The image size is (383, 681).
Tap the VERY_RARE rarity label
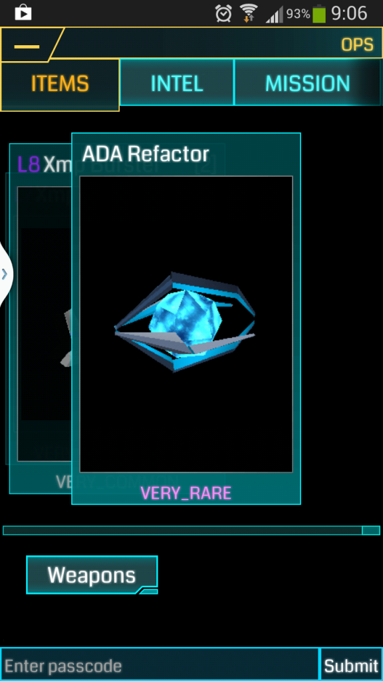pyautogui.click(x=186, y=493)
